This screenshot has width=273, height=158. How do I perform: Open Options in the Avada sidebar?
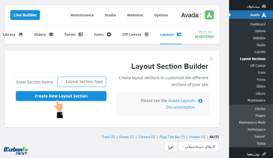(x=260, y=31)
